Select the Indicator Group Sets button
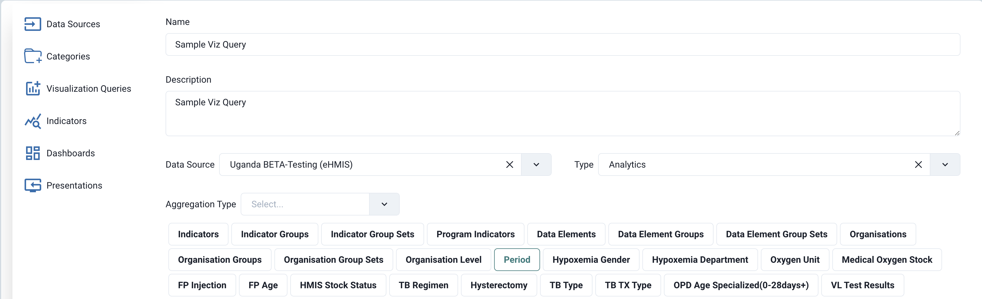This screenshot has height=299, width=982. pos(373,234)
